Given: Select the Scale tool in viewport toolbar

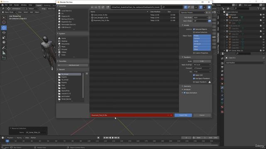Looking at the screenshot, I should [4, 38].
